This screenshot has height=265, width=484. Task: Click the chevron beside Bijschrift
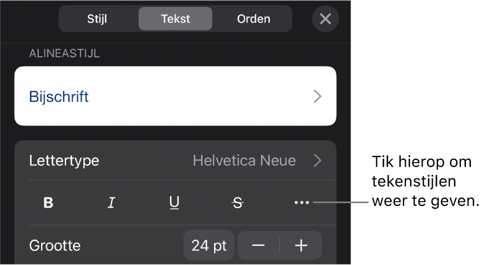point(318,96)
